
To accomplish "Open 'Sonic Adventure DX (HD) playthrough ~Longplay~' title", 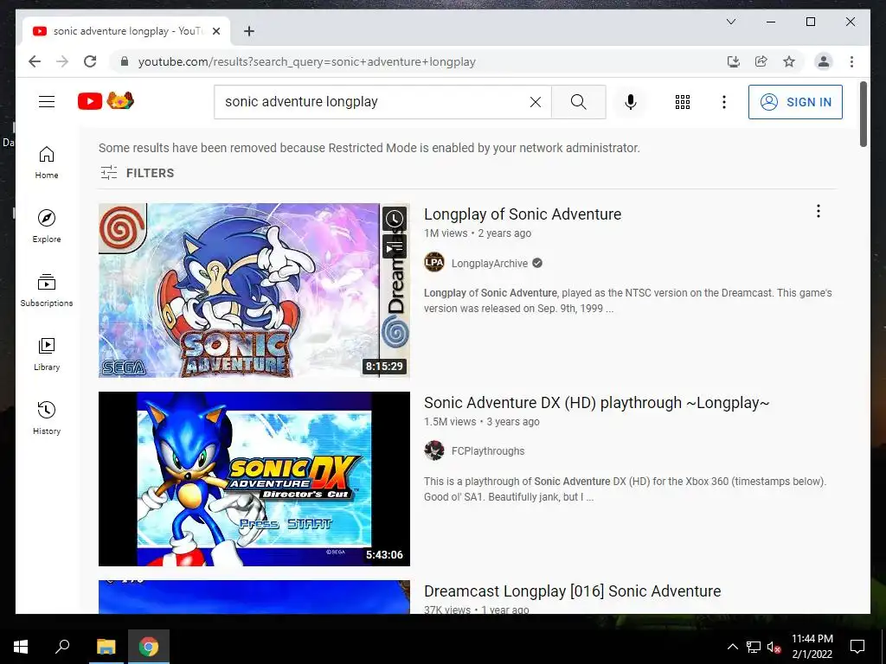I will [597, 403].
